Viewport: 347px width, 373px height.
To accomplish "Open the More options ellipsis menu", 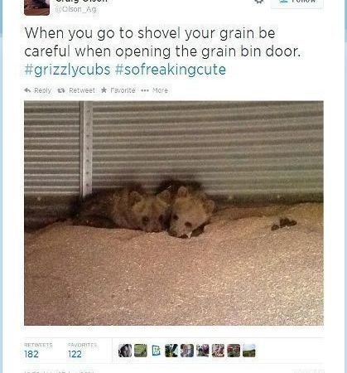I will tap(154, 90).
